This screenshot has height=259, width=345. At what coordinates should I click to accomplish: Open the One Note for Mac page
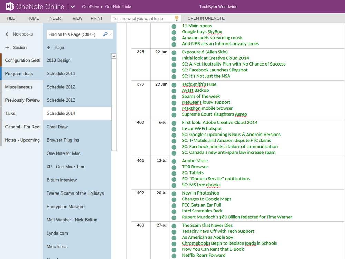(77, 153)
